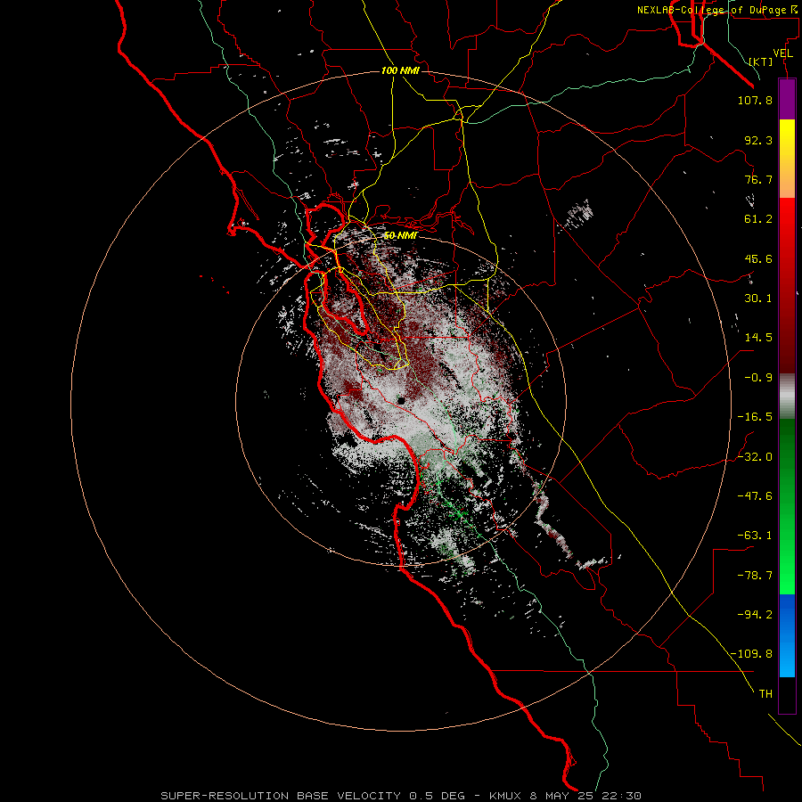This screenshot has height=802, width=802.
Task: Click the Super-Resolution Base Velocity KMUX caption
Action: pyautogui.click(x=401, y=796)
